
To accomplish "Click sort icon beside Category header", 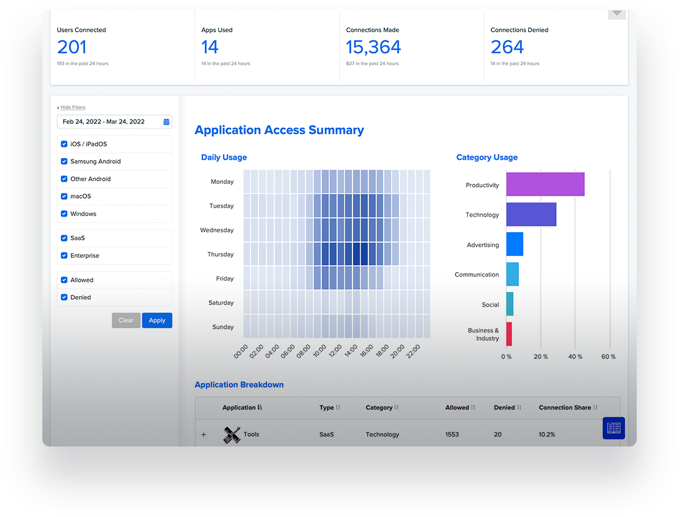I will pyautogui.click(x=397, y=408).
